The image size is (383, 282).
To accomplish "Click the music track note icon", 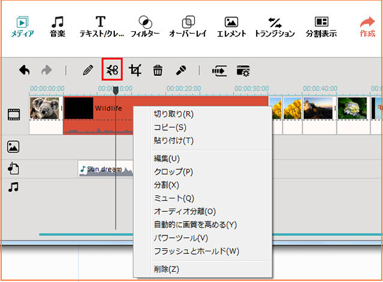I will tap(13, 188).
